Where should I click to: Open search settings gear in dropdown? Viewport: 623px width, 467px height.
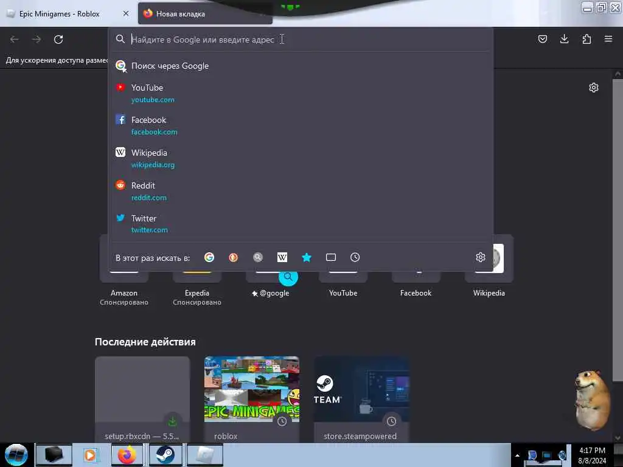[481, 257]
